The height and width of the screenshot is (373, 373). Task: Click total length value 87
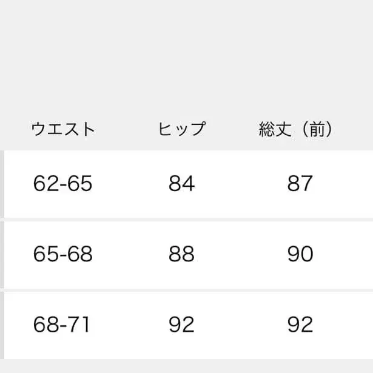tap(300, 183)
